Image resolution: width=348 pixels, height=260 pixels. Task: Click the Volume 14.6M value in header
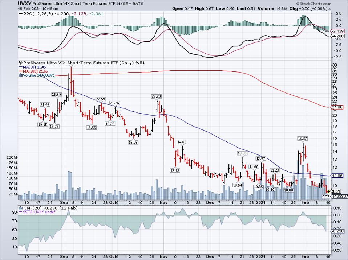272,9
